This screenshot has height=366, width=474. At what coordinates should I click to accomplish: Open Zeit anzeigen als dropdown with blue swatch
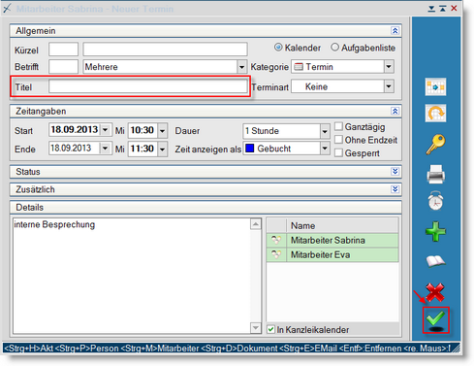325,149
